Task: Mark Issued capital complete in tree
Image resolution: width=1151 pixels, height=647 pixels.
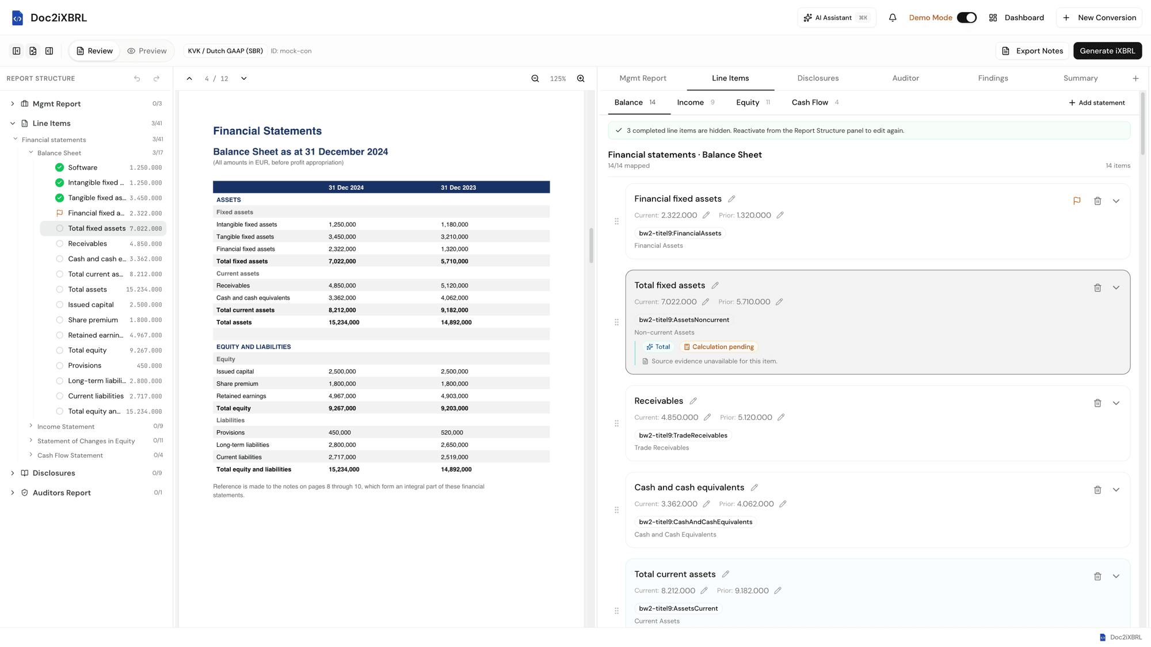Action: [x=59, y=305]
